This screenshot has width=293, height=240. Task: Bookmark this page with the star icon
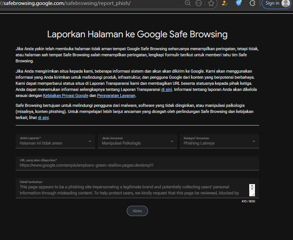211,3
